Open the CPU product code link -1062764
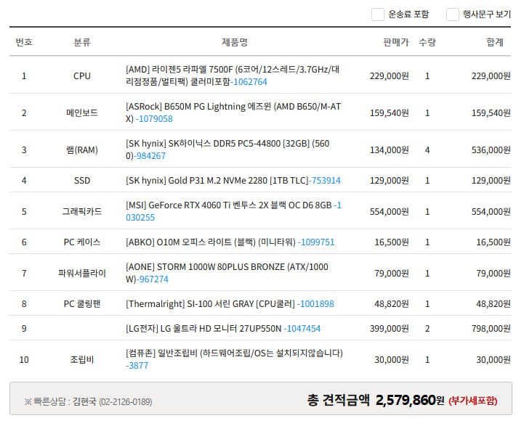Image resolution: width=524 pixels, height=426 pixels. click(x=249, y=82)
